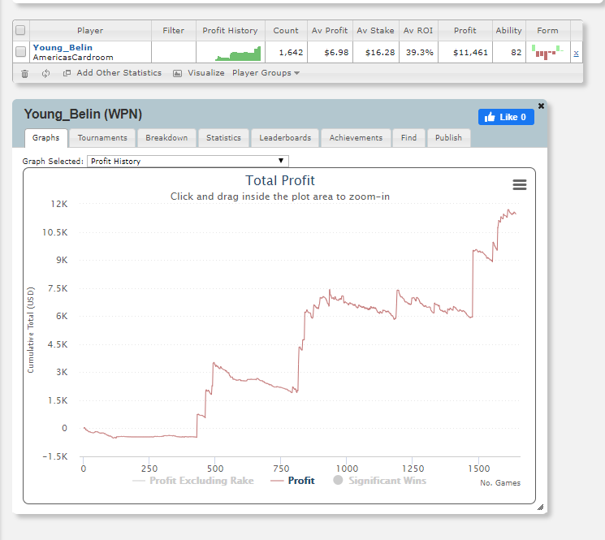Click the Add Other Statistics icon
Image resolution: width=605 pixels, height=540 pixels.
tap(67, 73)
